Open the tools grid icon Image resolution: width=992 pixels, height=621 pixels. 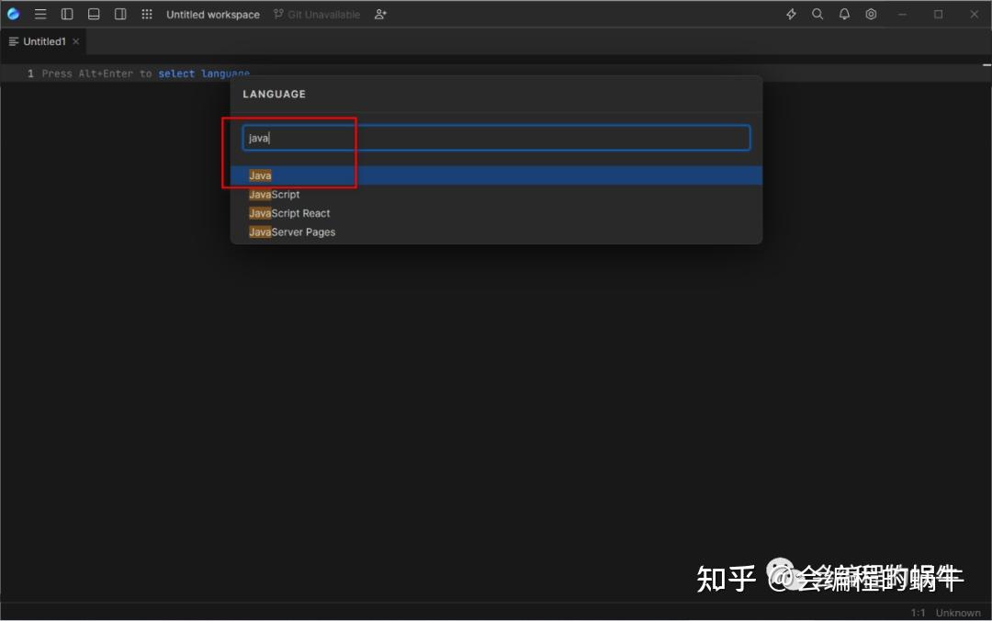146,14
